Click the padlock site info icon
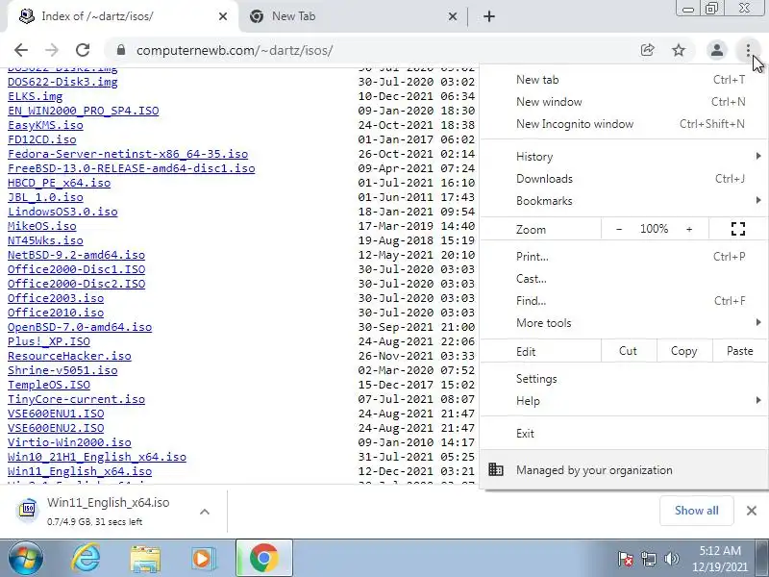 click(121, 50)
